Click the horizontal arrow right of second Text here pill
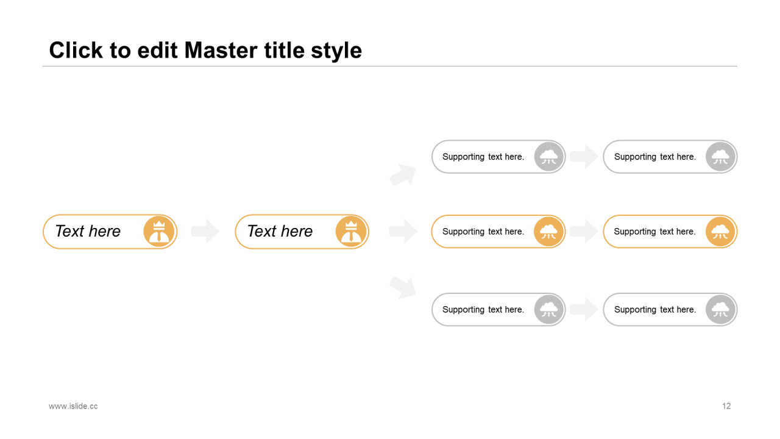 403,232
